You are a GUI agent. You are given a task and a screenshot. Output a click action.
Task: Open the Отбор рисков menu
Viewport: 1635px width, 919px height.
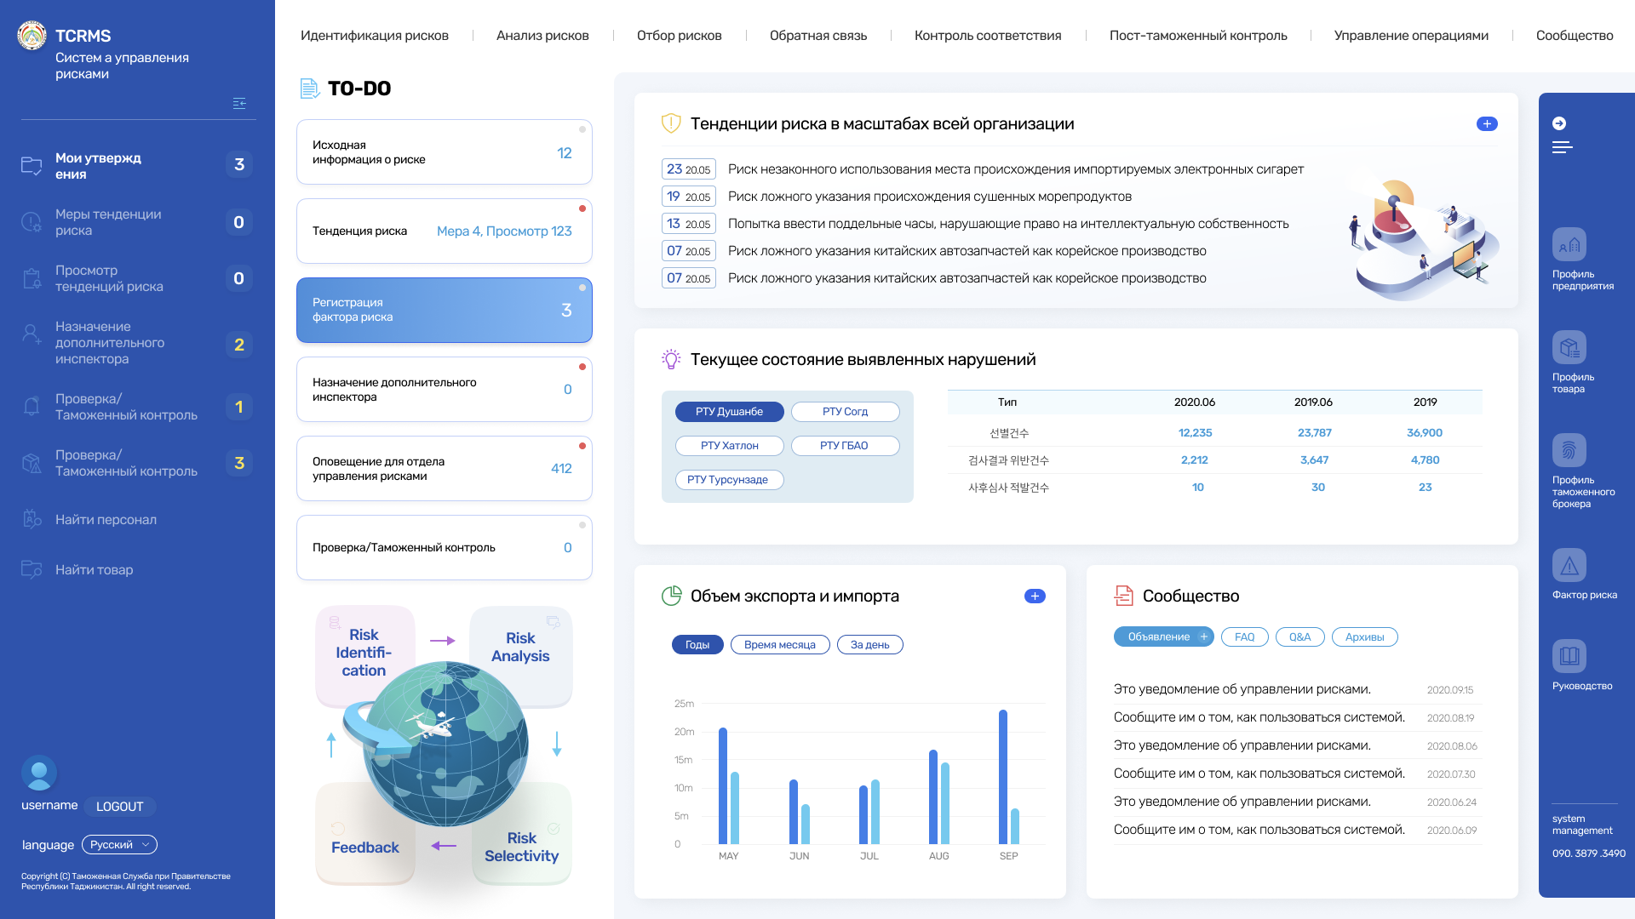pos(680,36)
